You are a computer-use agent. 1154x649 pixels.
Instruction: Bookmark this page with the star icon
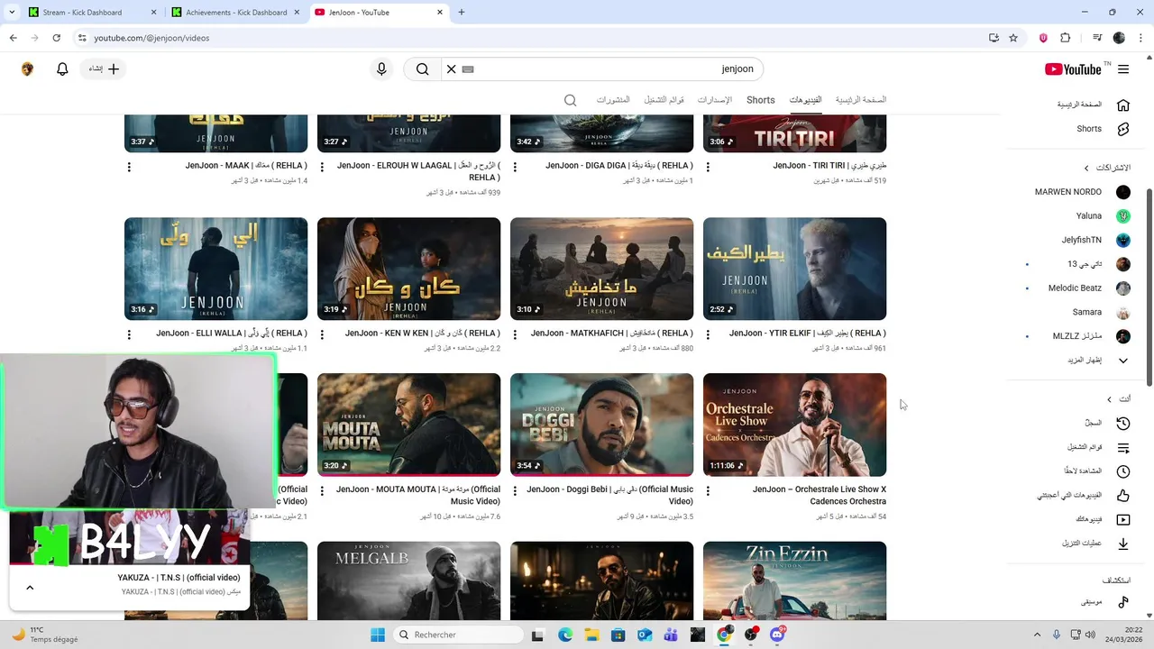click(x=1013, y=38)
